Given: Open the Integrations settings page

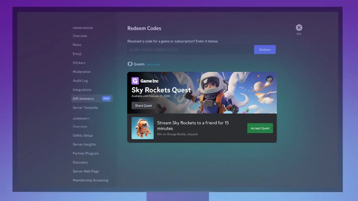Looking at the screenshot, I should coord(82,89).
